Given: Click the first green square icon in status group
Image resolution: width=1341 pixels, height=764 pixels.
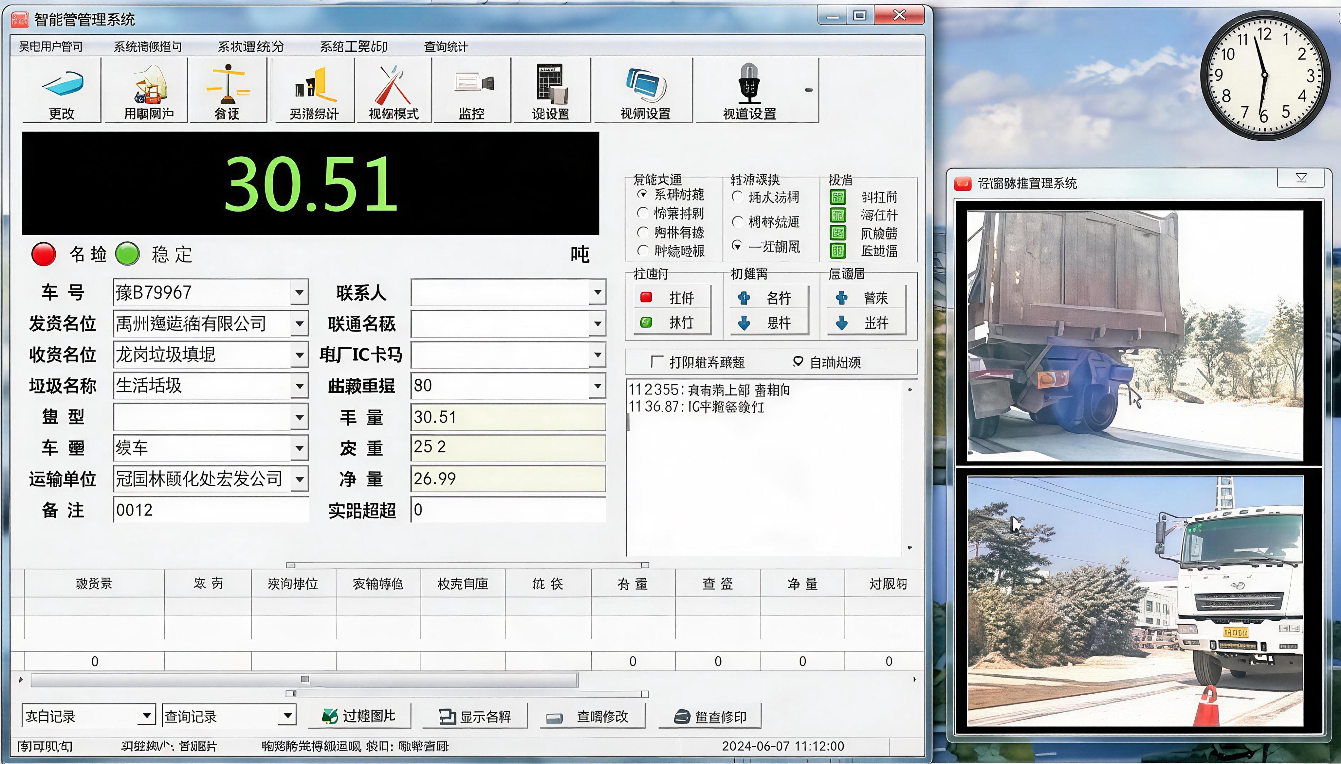Looking at the screenshot, I should click(838, 197).
